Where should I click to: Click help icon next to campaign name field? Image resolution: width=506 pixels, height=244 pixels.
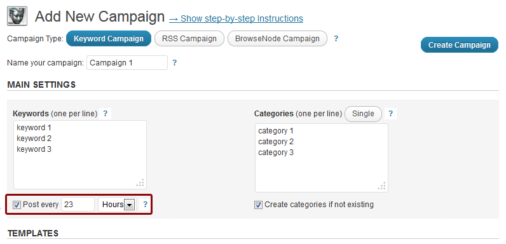pyautogui.click(x=175, y=63)
